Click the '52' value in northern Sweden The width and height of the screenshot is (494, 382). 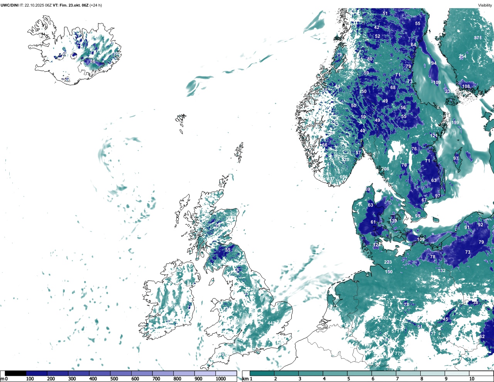pyautogui.click(x=377, y=36)
